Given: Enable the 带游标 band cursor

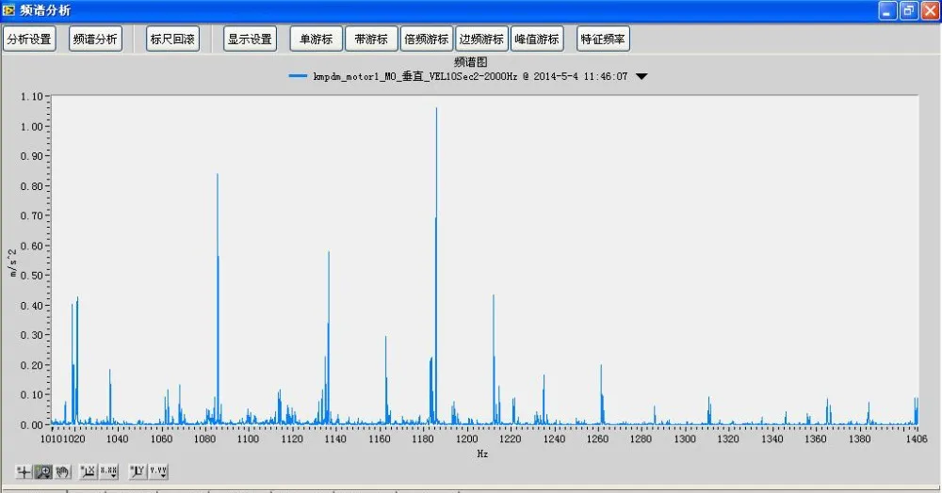Looking at the screenshot, I should click(x=371, y=40).
